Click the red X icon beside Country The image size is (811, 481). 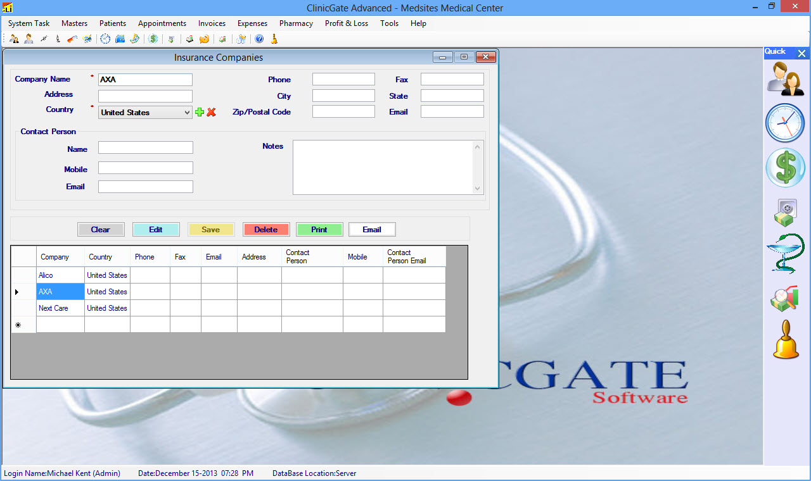coord(212,112)
